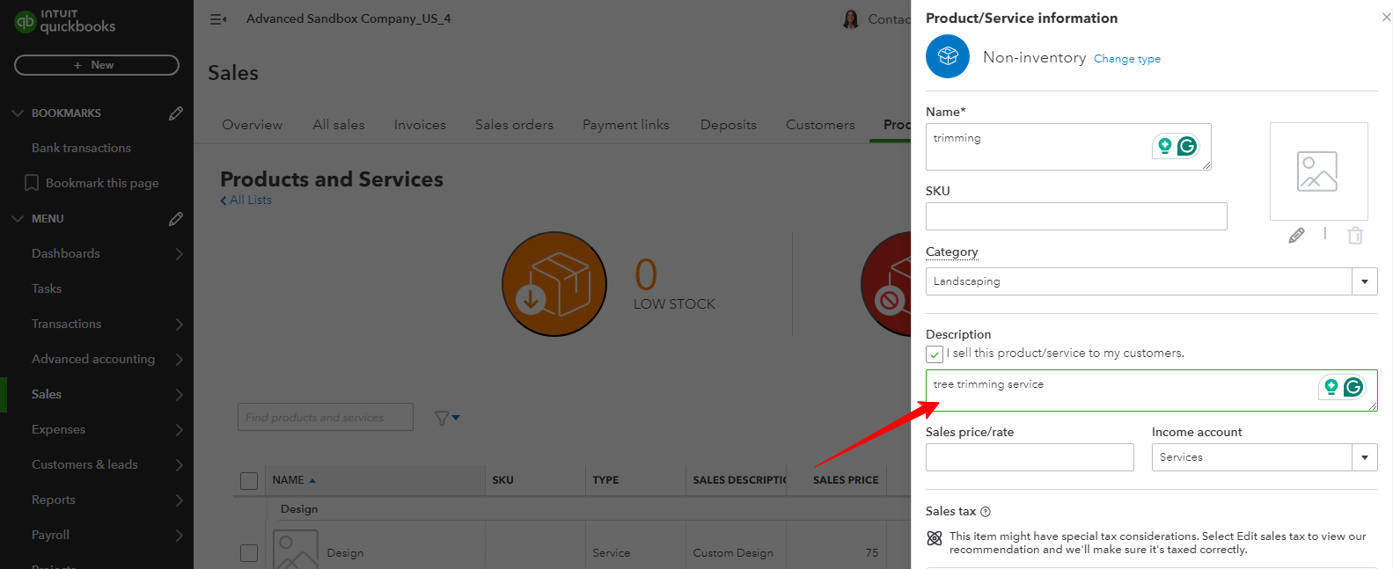Click the edit pencil icon beside BOOKMARKS
The height and width of the screenshot is (569, 1393).
tap(176, 113)
